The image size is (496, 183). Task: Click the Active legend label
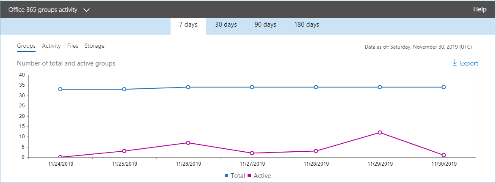pyautogui.click(x=262, y=175)
